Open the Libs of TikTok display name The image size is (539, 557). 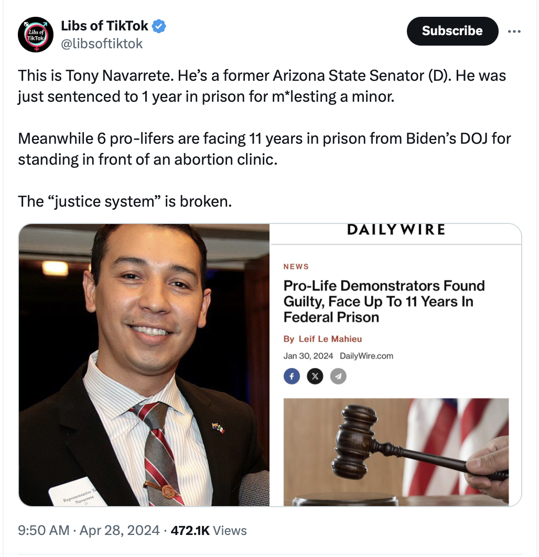104,26
